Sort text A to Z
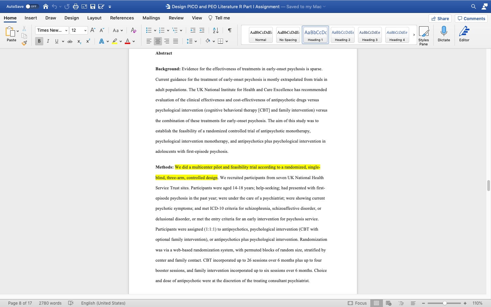 tap(216, 30)
